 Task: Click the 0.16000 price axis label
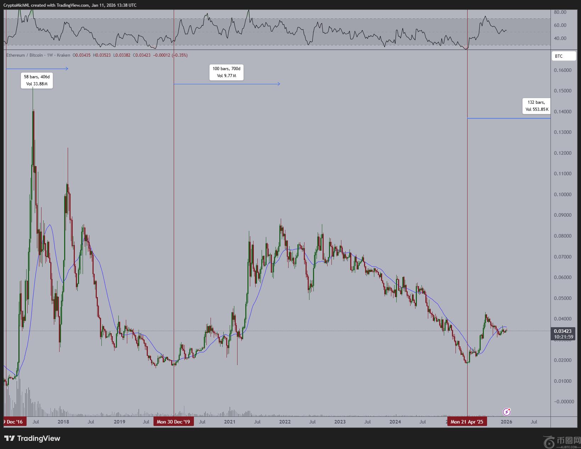[x=563, y=70]
